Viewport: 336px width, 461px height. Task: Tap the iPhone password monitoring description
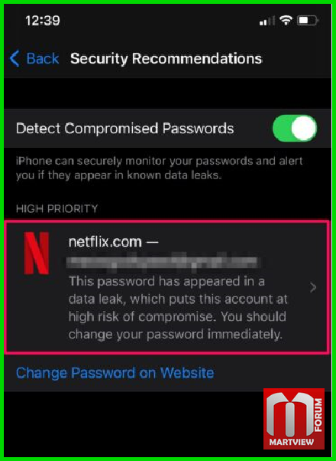pyautogui.click(x=159, y=168)
